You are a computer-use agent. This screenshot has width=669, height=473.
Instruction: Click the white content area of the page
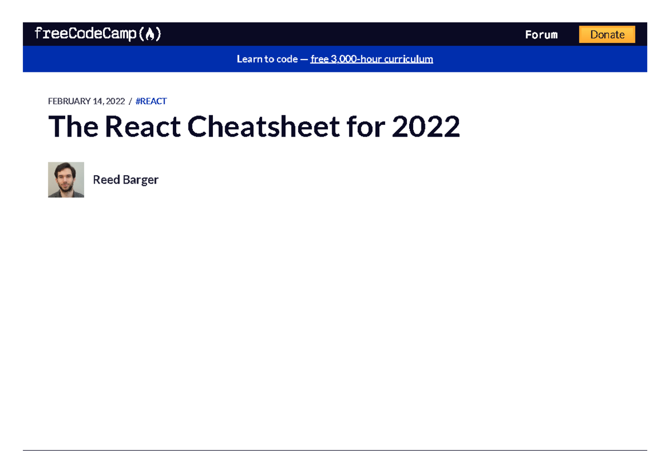(334, 307)
